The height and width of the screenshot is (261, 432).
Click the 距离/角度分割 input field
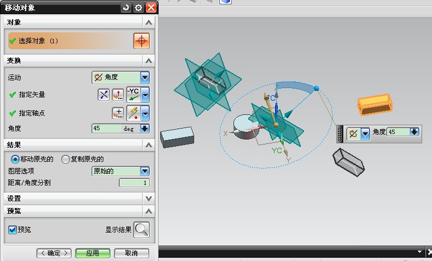(135, 183)
